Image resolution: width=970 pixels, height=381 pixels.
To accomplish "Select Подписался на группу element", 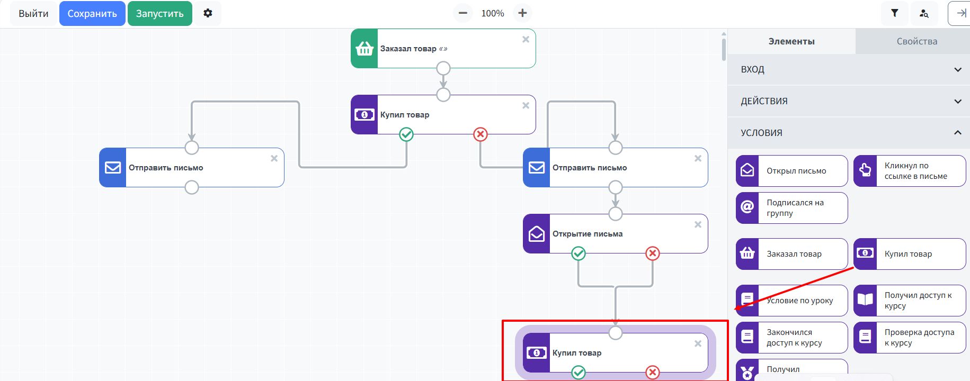I will coord(791,208).
